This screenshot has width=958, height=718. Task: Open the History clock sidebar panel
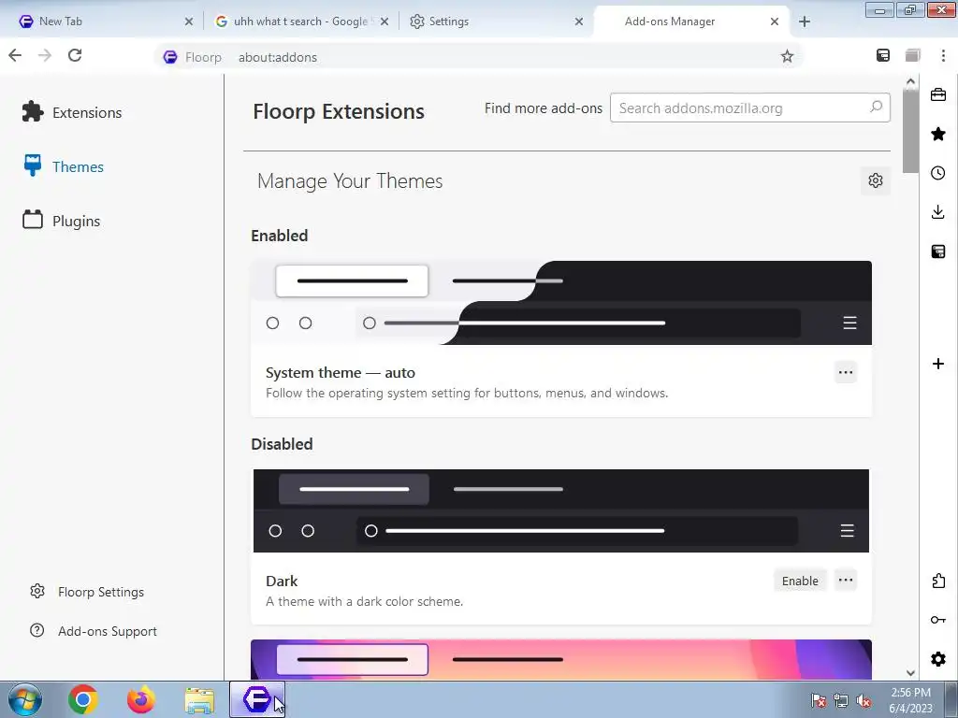click(938, 173)
